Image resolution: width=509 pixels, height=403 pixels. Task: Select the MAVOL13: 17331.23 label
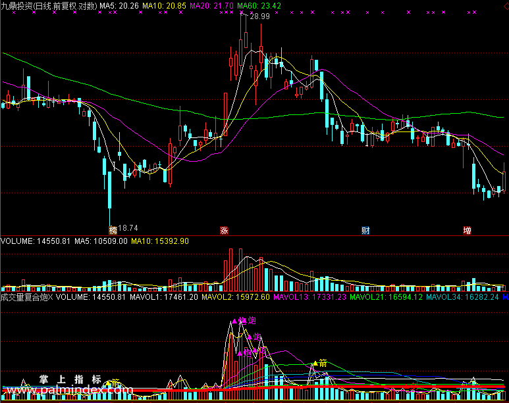pos(310,297)
